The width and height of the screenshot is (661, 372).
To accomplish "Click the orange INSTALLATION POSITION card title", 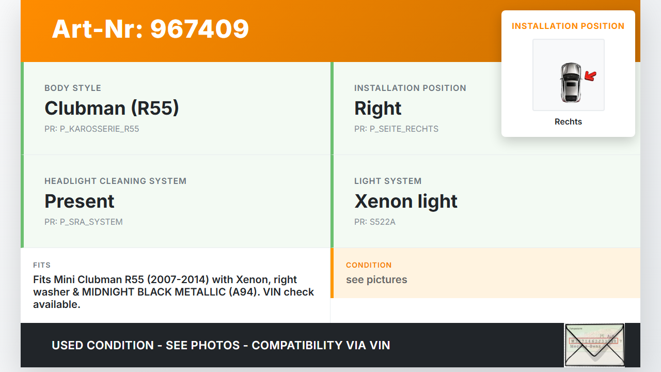I will click(x=568, y=26).
